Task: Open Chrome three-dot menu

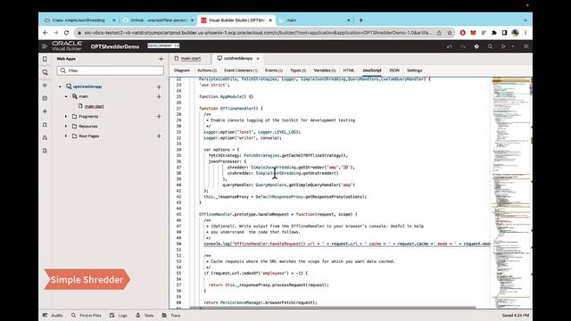Action: pos(525,33)
